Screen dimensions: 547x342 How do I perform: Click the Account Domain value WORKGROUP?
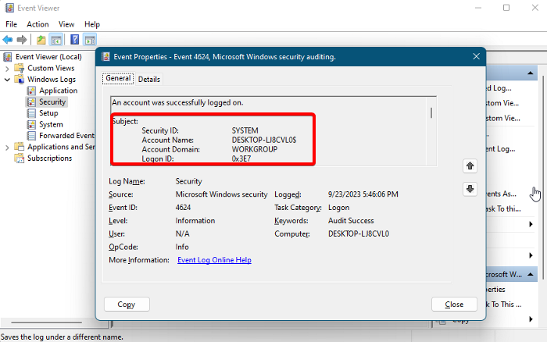(x=255, y=149)
